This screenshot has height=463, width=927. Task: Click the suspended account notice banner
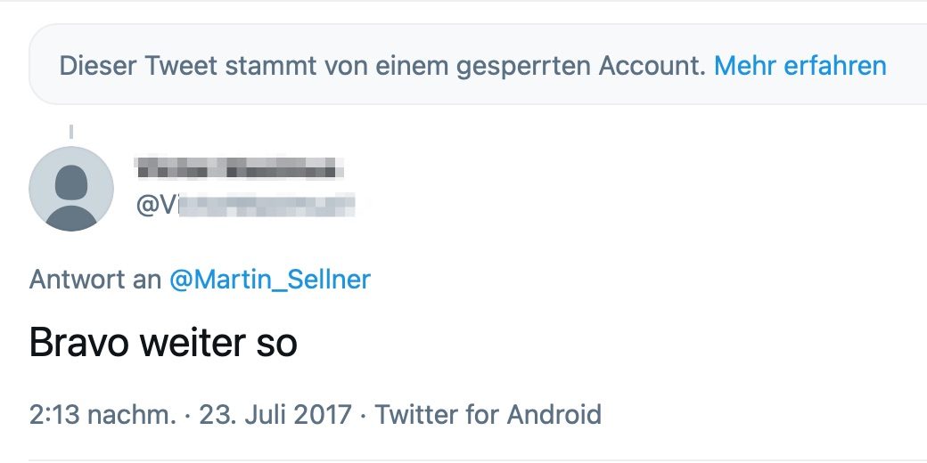[x=478, y=64]
